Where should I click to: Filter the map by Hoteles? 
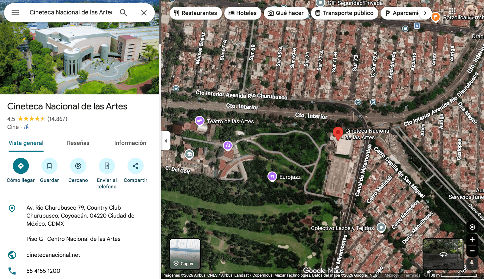coord(243,13)
